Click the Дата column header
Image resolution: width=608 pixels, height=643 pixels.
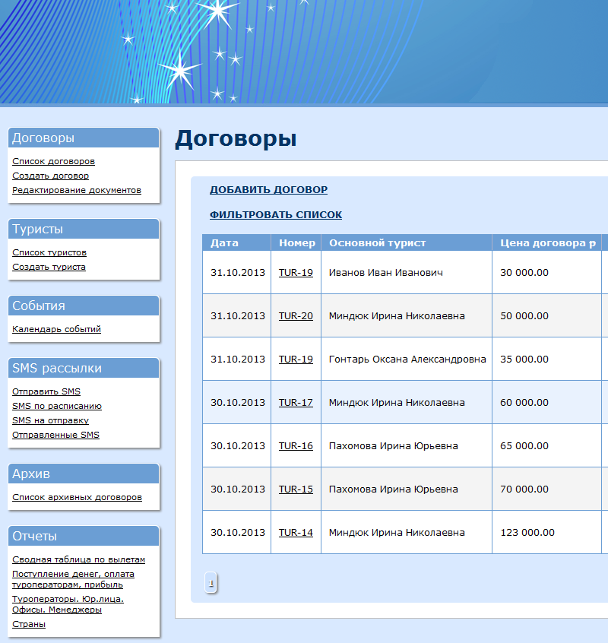tap(236, 242)
